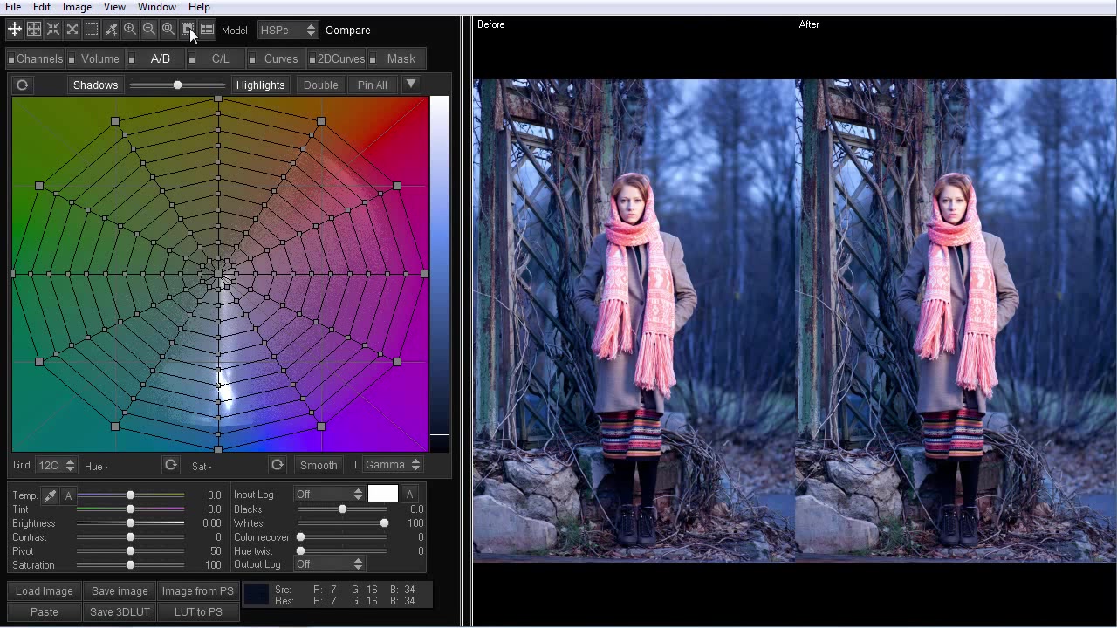Switch to the Curves tab
Image resolution: width=1117 pixels, height=628 pixels.
click(280, 58)
